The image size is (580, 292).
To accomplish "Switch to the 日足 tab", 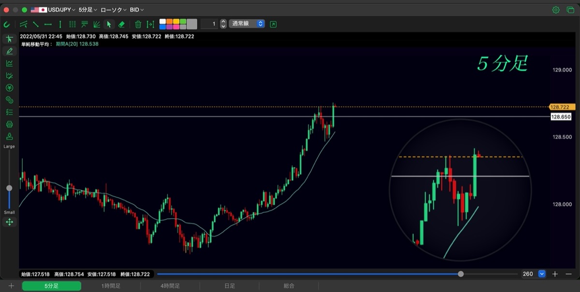I will pyautogui.click(x=230, y=286).
